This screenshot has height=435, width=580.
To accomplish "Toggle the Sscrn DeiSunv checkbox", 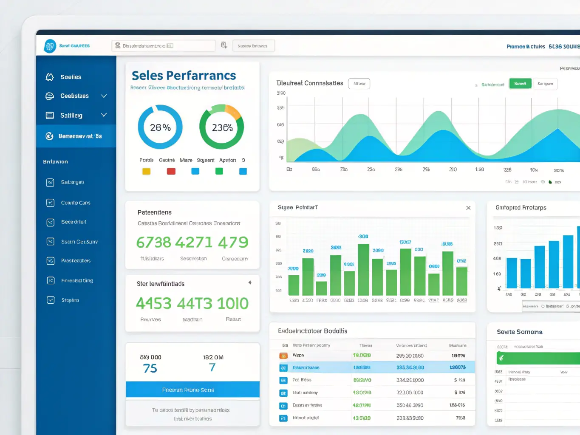I will coord(50,241).
